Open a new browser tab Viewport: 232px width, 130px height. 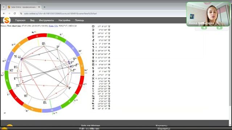tap(44, 7)
